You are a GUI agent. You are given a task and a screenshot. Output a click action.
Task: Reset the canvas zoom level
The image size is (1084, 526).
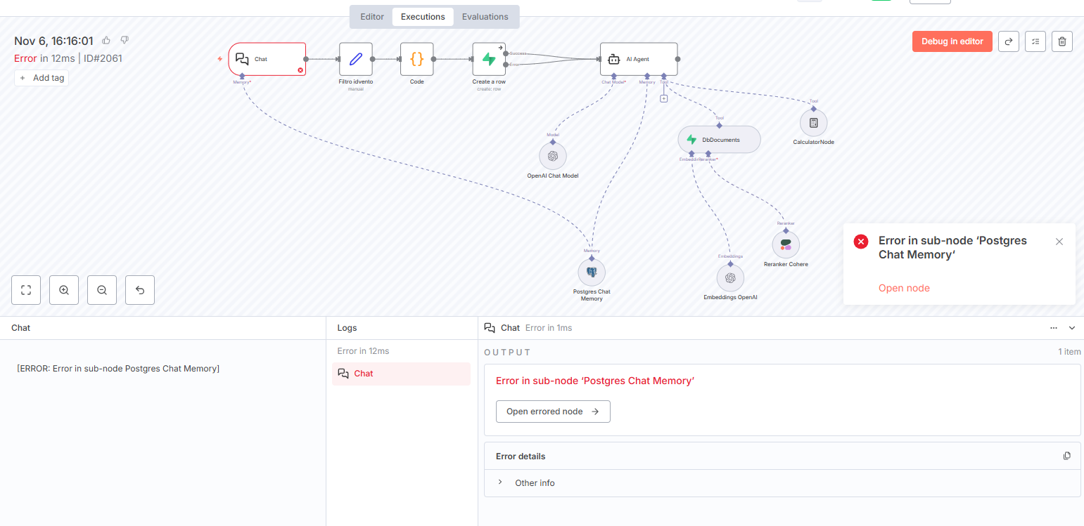(x=140, y=290)
